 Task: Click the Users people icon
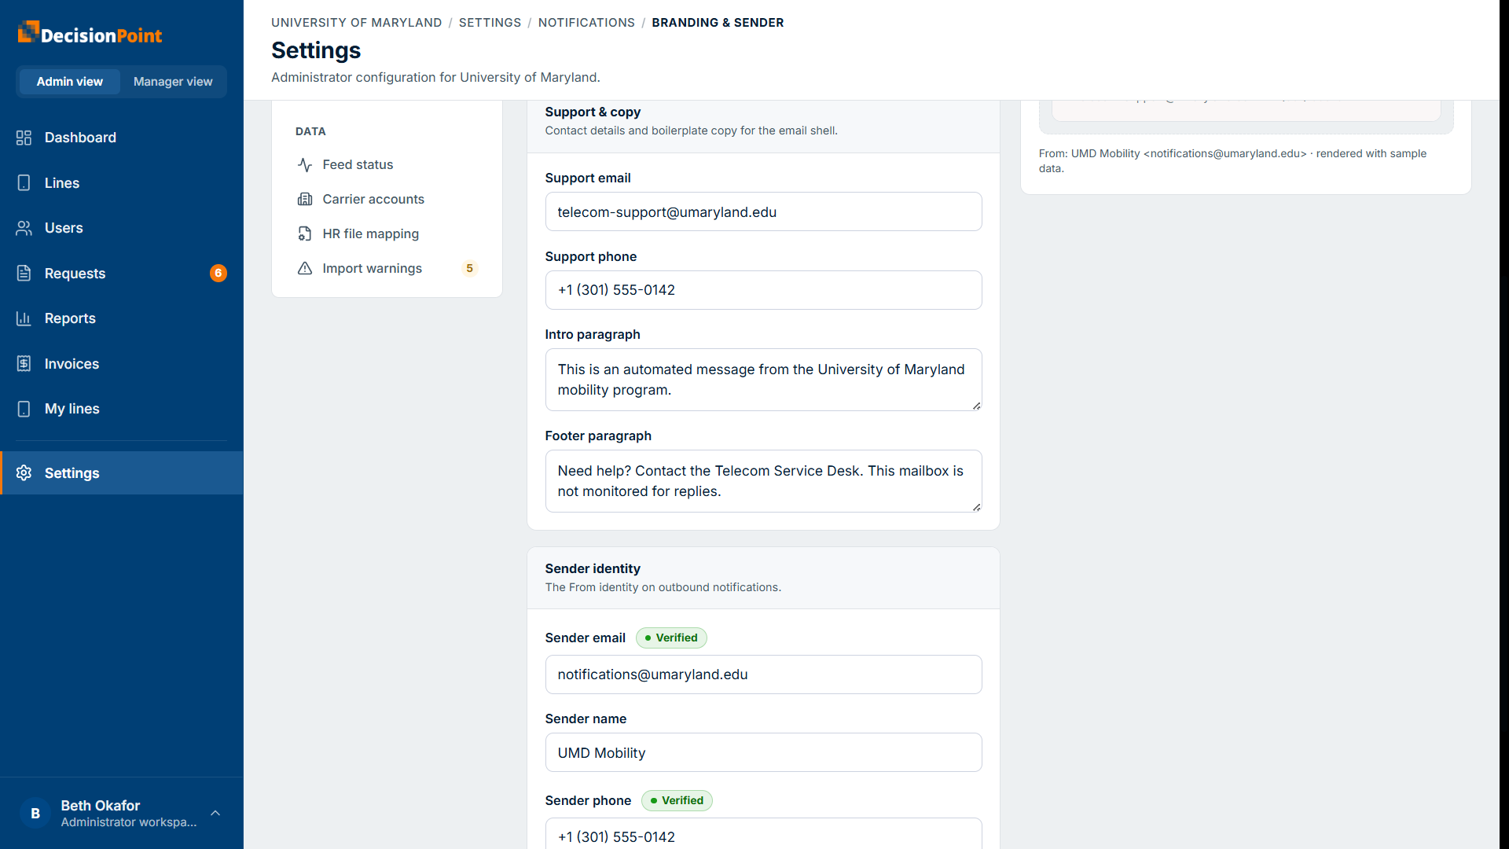24,228
